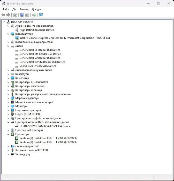Scan for hardware changes toolbar icon
The height and width of the screenshot is (181, 174).
coord(34,15)
